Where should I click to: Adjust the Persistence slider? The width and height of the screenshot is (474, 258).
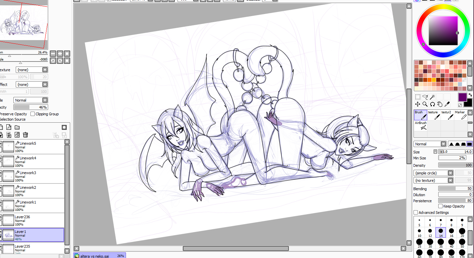(x=455, y=201)
